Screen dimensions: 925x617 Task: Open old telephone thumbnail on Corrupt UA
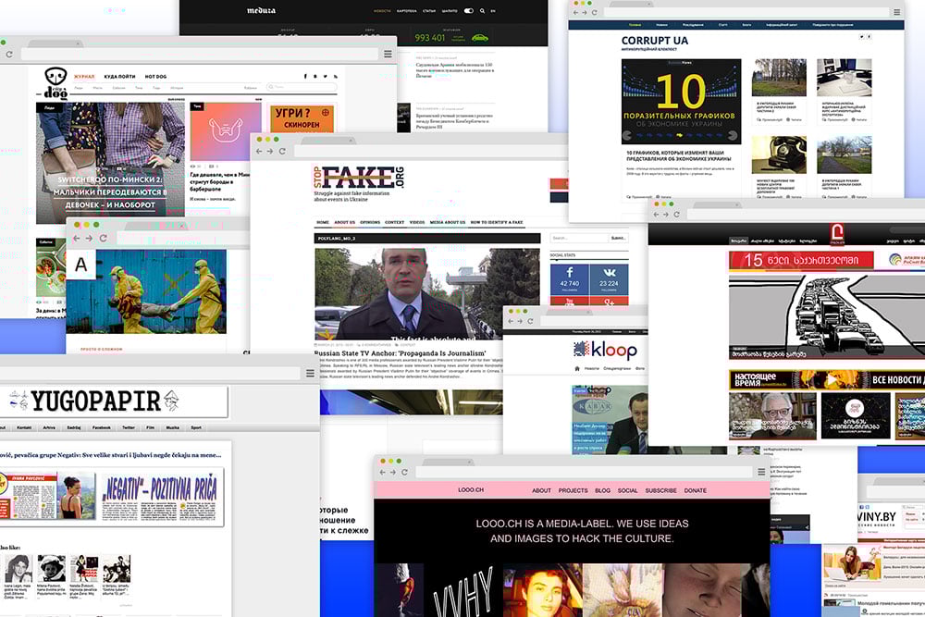coord(779,154)
